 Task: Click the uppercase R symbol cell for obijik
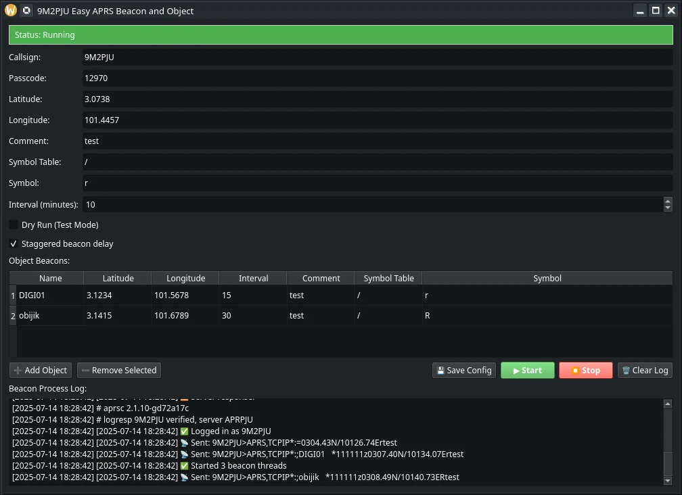click(x=547, y=316)
